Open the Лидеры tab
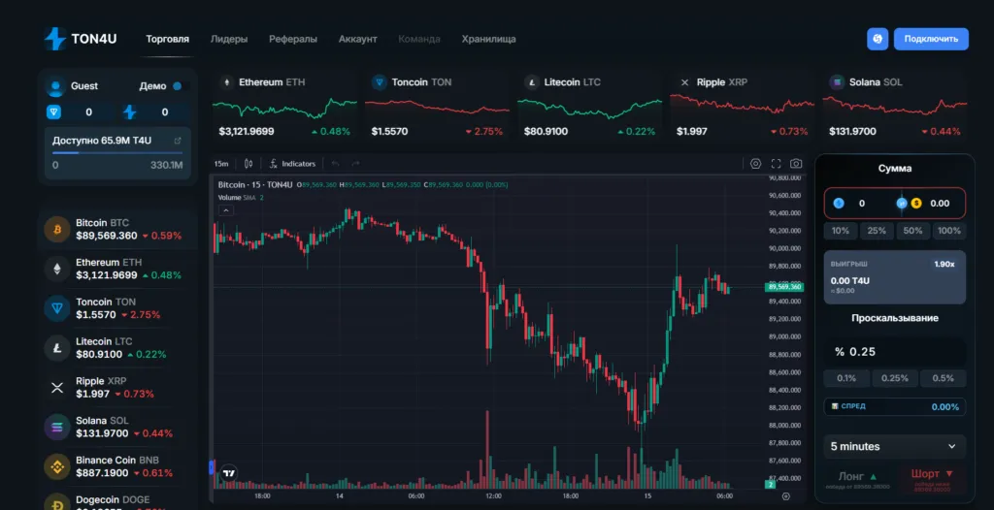 229,39
